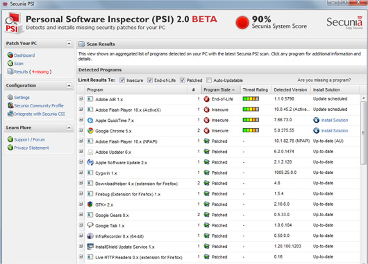368x264 pixels.
Task: Expand the Google Chrome 5.x row
Action: [81, 130]
